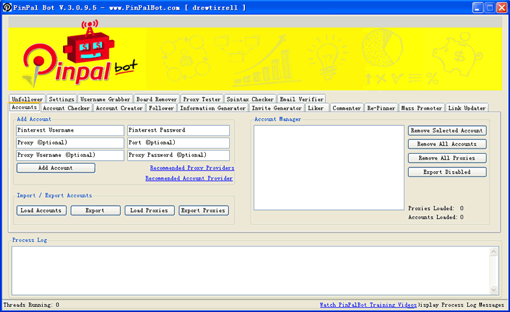Viewport: 510px width, 312px height.
Task: Click inside the Account Manager list
Action: (x=329, y=167)
